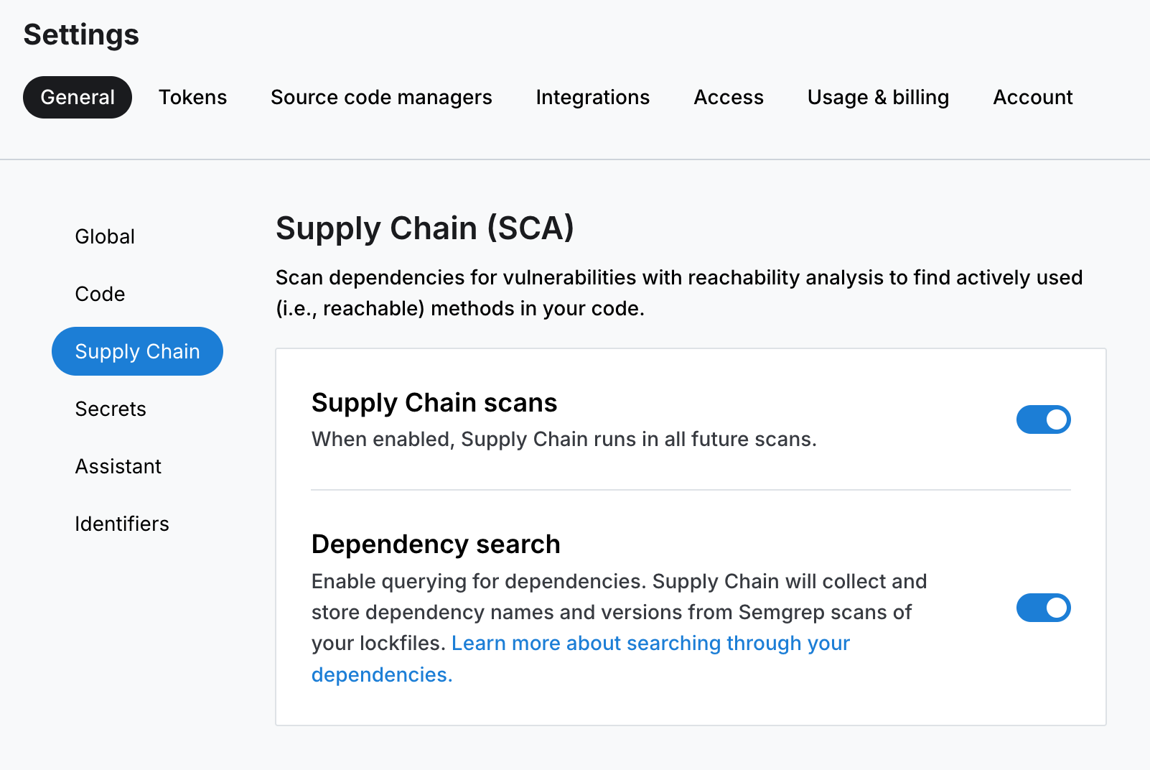Open the Access settings tab

tap(728, 97)
